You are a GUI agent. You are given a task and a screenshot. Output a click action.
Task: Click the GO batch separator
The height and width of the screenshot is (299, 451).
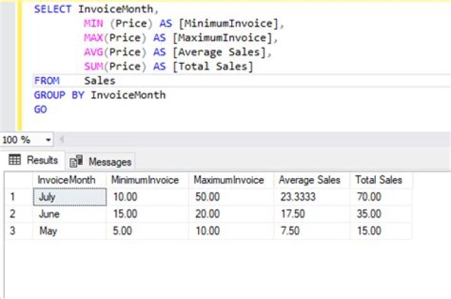[x=40, y=109]
